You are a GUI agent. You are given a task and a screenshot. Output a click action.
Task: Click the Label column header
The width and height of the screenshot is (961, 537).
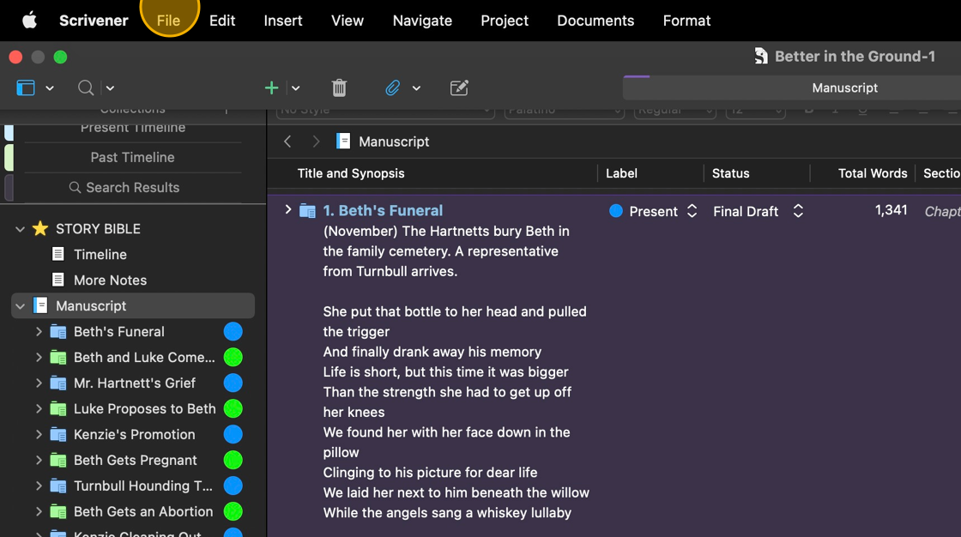click(621, 173)
